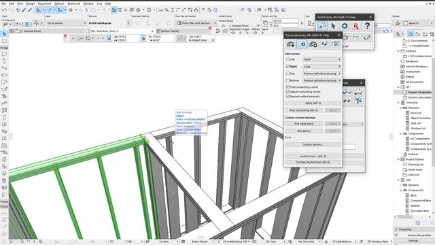Collapse the Schedules node in the Navigator
The height and width of the screenshot is (245, 435).
pos(398,103)
